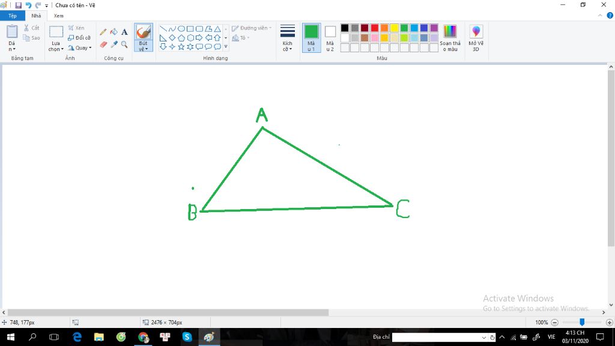Pick the yellow color swatch
615x346 pixels.
[394, 28]
